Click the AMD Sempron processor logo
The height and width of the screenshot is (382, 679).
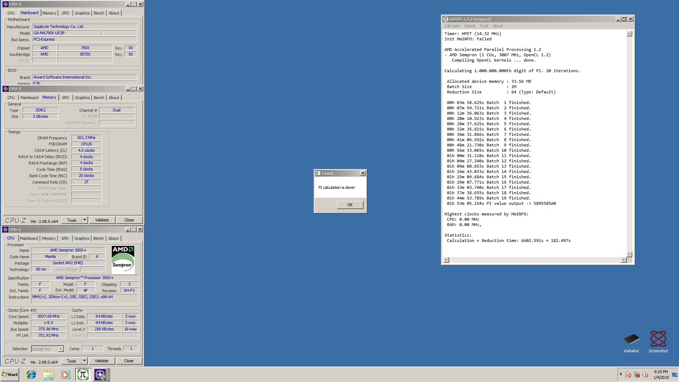(123, 260)
